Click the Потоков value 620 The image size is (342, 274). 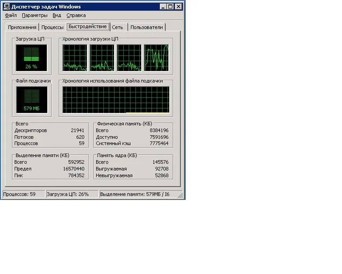(80, 137)
